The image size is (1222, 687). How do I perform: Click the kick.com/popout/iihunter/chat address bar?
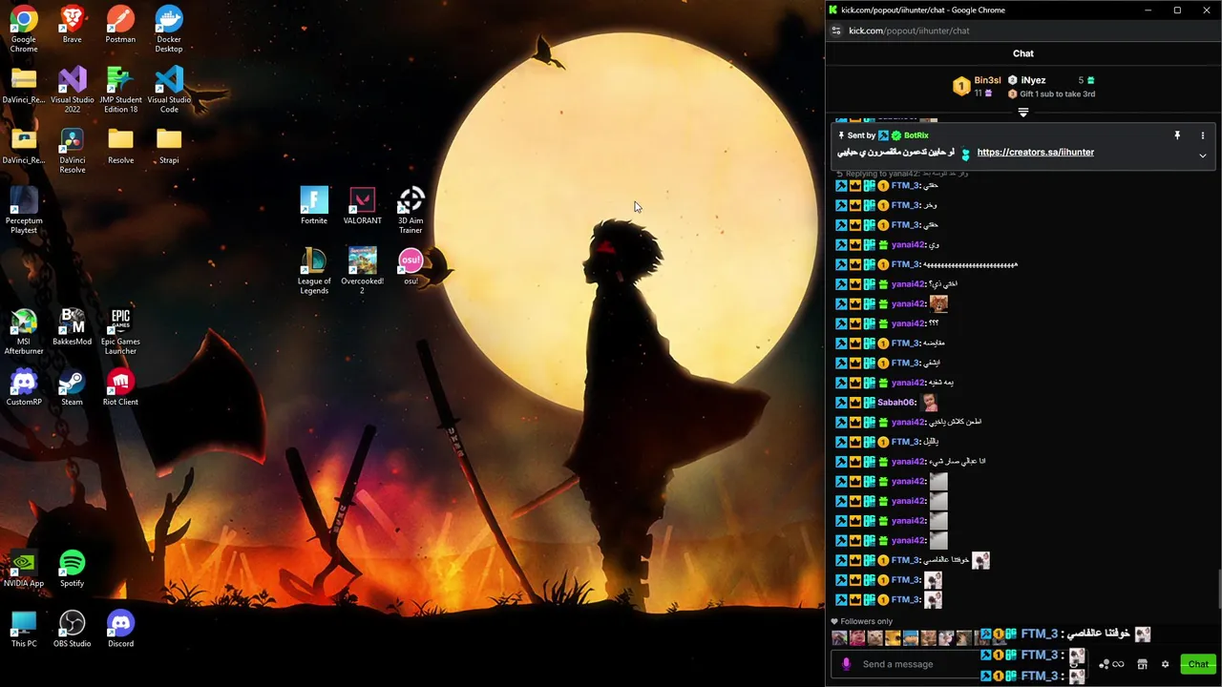click(x=909, y=31)
